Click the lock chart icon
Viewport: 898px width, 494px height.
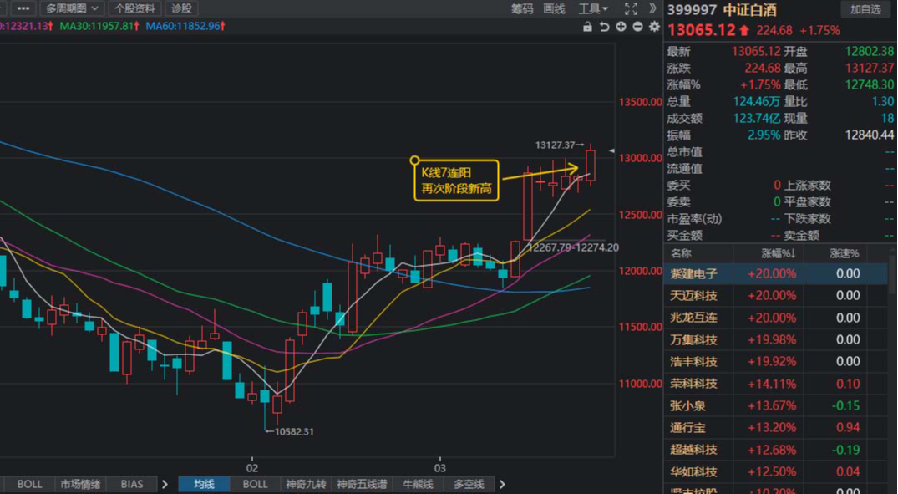tap(587, 27)
